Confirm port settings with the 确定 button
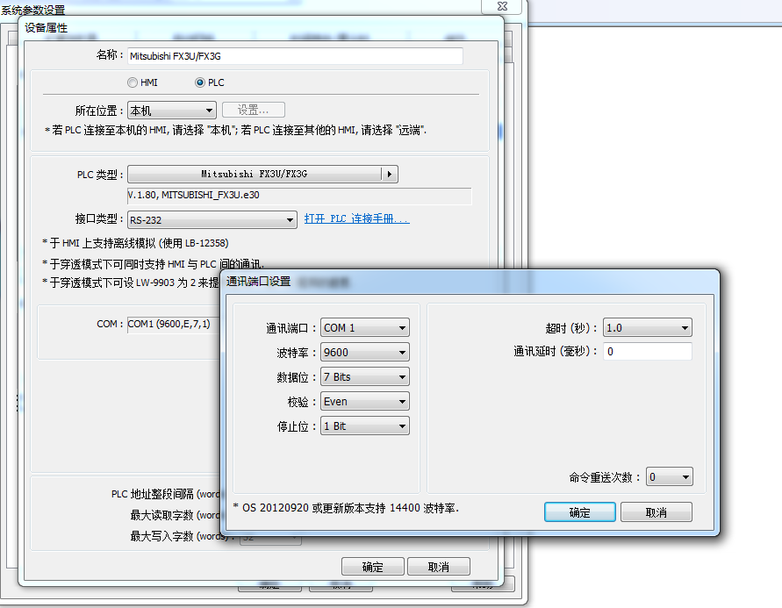The image size is (782, 608). click(580, 512)
